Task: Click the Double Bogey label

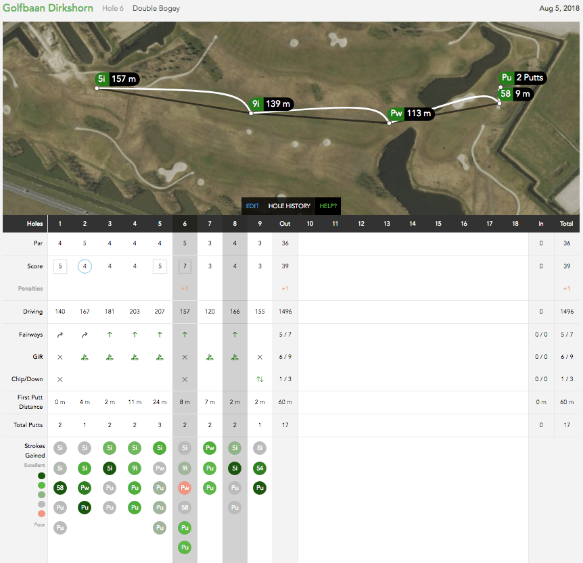Action: [156, 8]
